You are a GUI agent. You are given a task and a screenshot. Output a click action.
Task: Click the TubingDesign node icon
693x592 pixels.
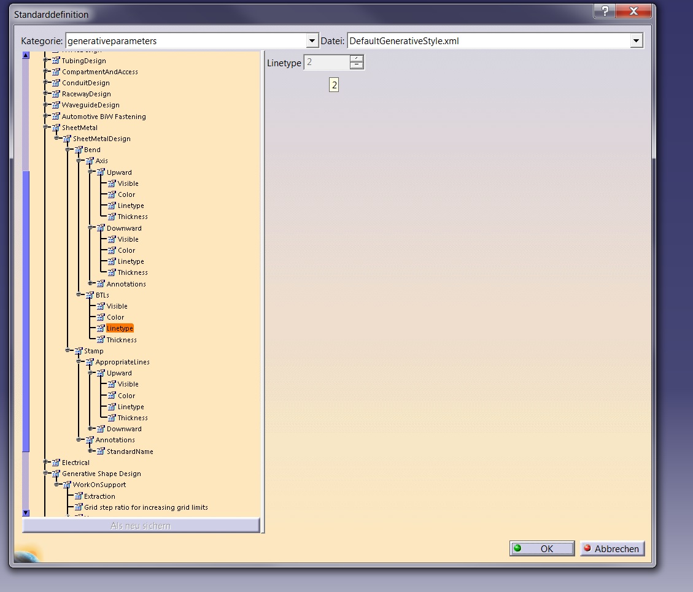56,61
